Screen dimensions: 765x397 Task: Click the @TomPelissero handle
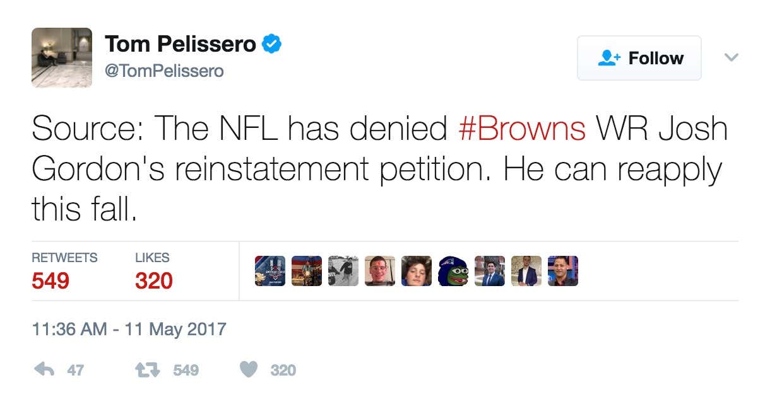(x=164, y=71)
